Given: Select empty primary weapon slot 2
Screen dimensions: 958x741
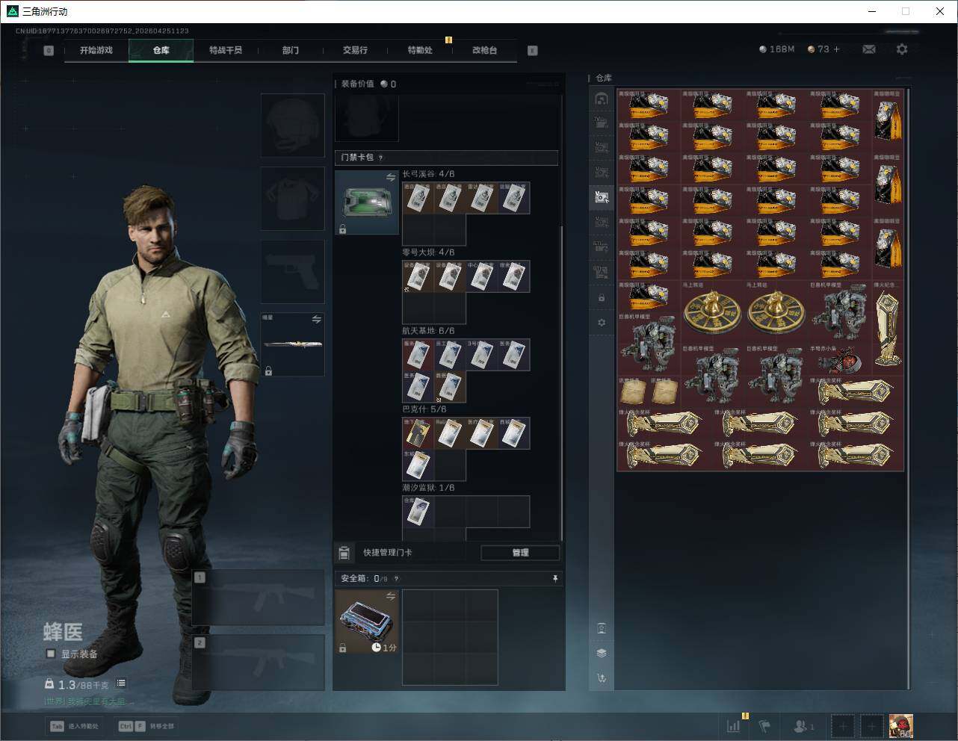Looking at the screenshot, I should point(259,663).
